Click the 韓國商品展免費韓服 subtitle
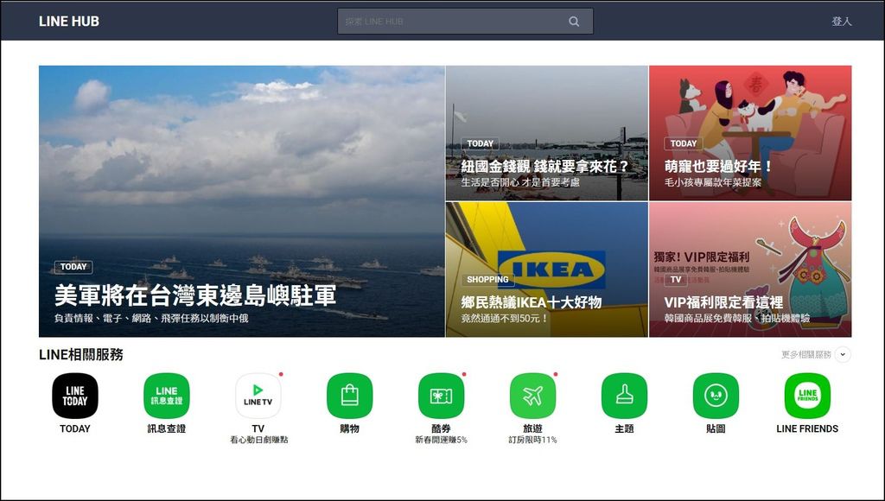Viewport: 885px width, 501px height. point(737,318)
